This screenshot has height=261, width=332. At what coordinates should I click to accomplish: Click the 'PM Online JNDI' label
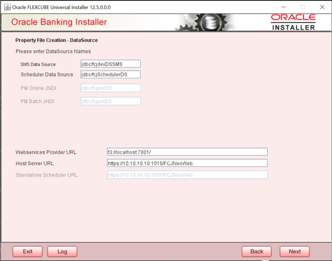38,88
